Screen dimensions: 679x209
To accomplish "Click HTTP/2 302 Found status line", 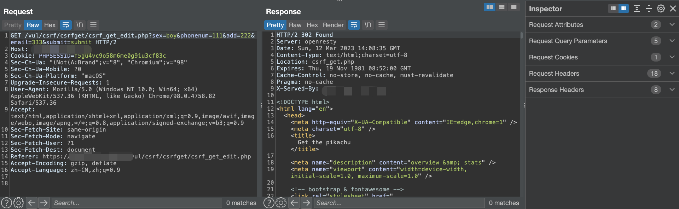I will (304, 35).
